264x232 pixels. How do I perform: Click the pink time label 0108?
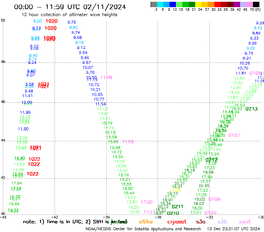(255, 73)
